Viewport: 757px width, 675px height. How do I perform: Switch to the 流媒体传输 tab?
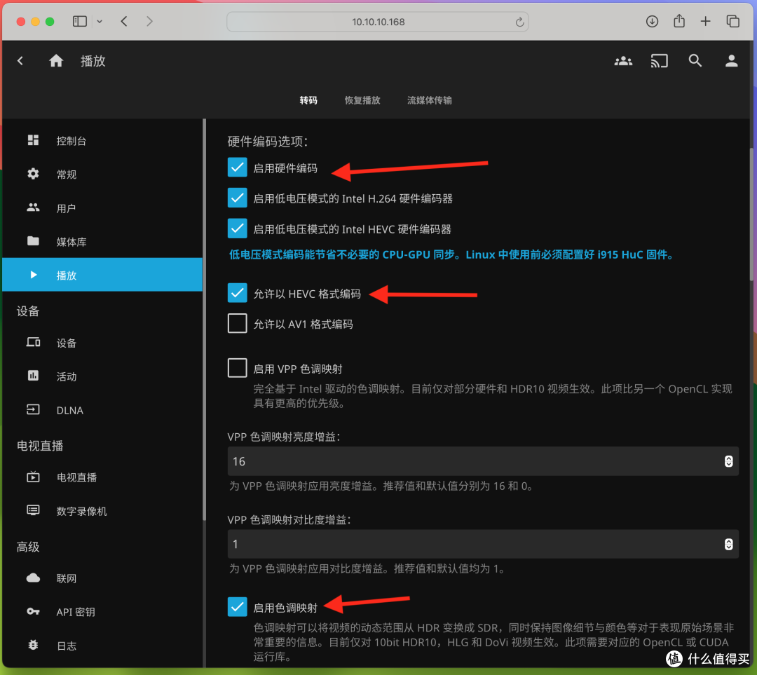(429, 100)
